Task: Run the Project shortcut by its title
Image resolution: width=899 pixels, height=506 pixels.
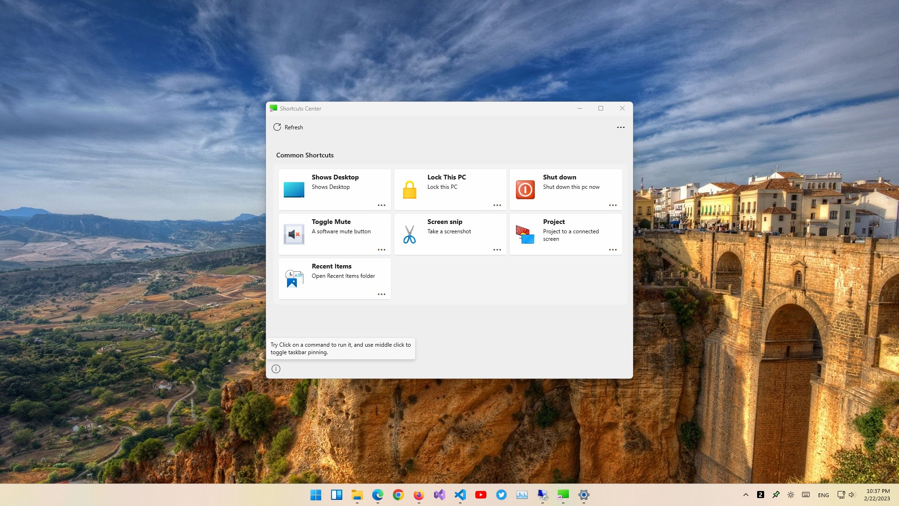Action: point(554,222)
